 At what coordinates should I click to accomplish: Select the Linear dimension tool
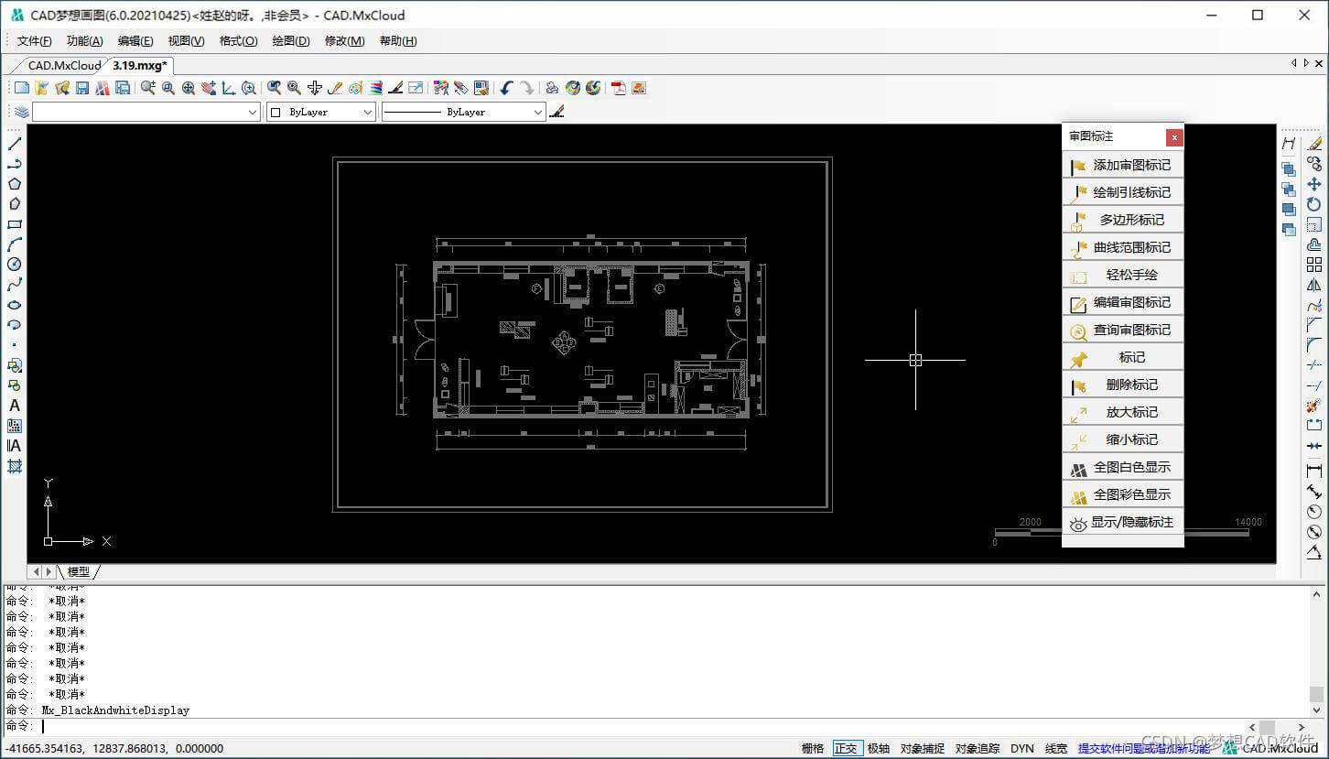pyautogui.click(x=1314, y=471)
